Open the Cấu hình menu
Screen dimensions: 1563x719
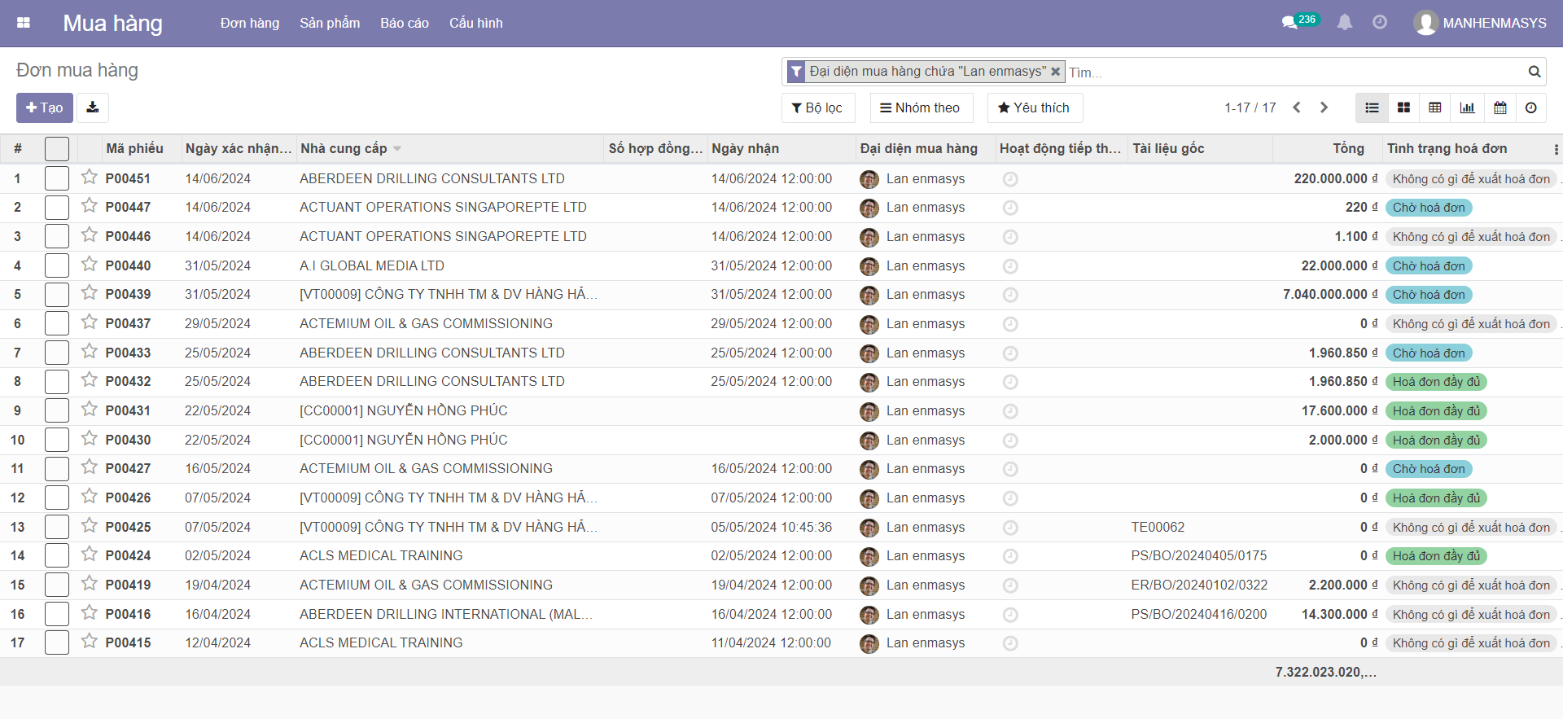475,23
